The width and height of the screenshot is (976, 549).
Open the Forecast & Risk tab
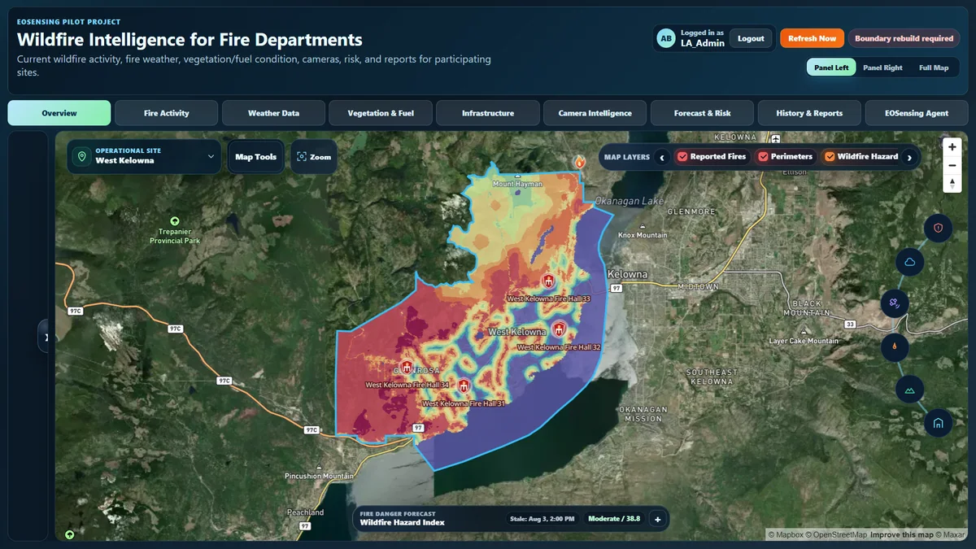click(x=702, y=113)
